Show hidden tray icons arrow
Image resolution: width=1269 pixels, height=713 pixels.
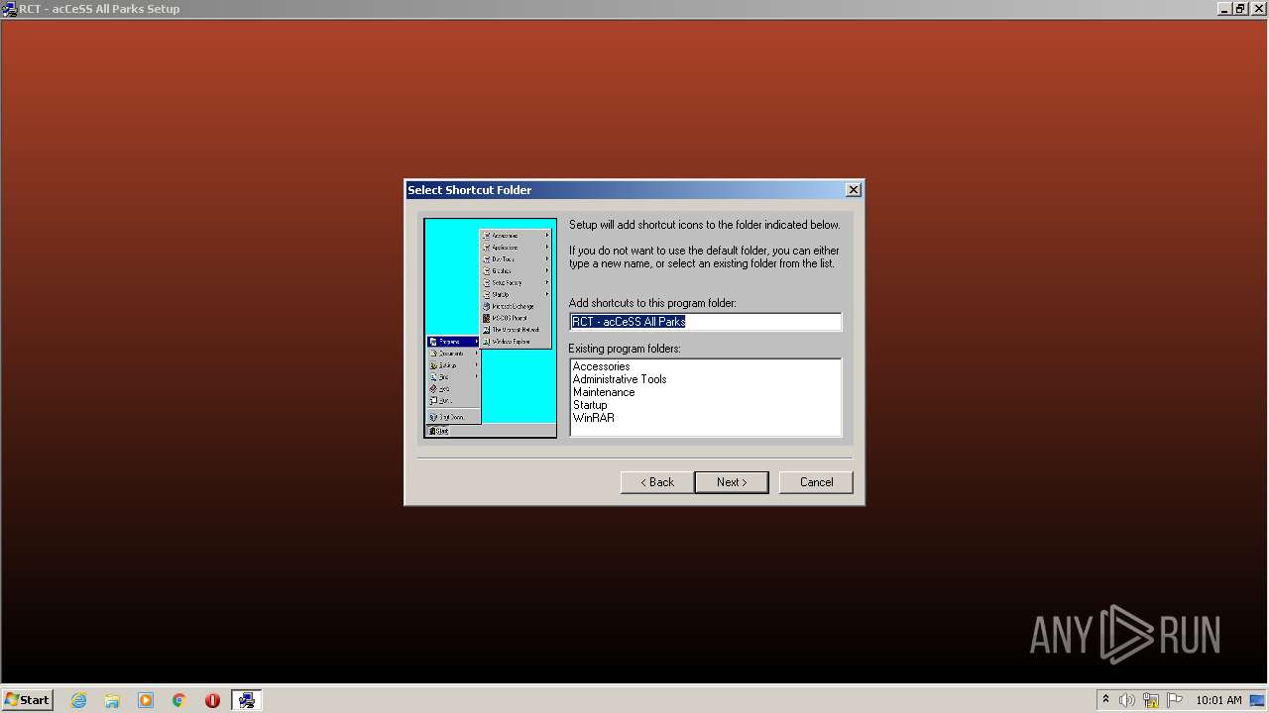[x=1105, y=700]
